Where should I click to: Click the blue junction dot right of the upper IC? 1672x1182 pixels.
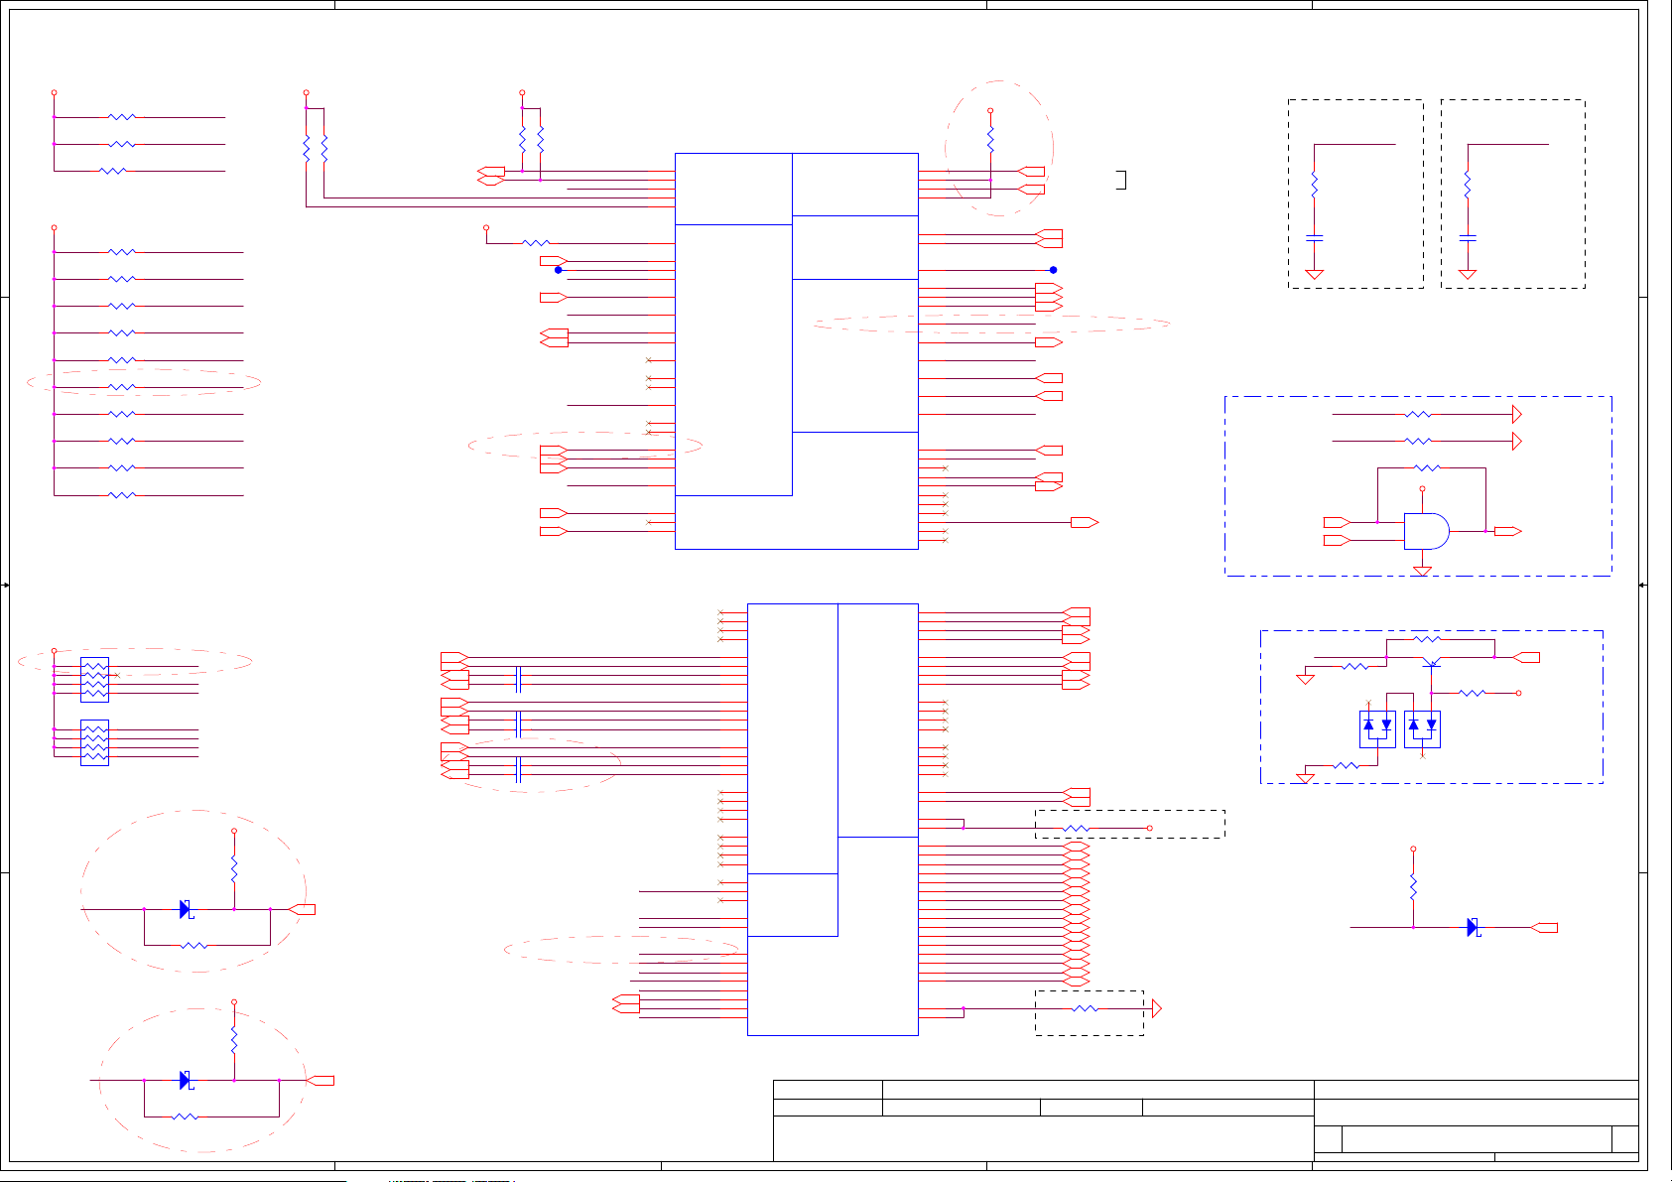1054,270
